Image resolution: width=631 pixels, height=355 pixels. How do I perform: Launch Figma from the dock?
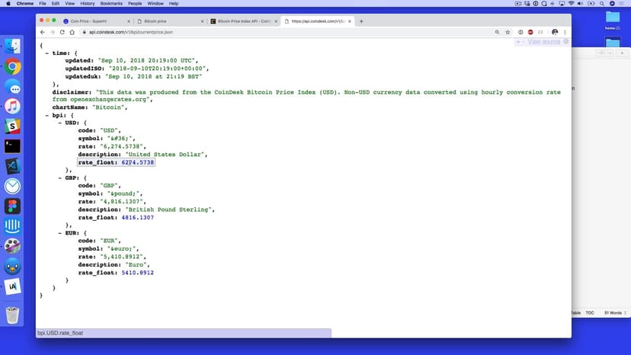point(13,206)
